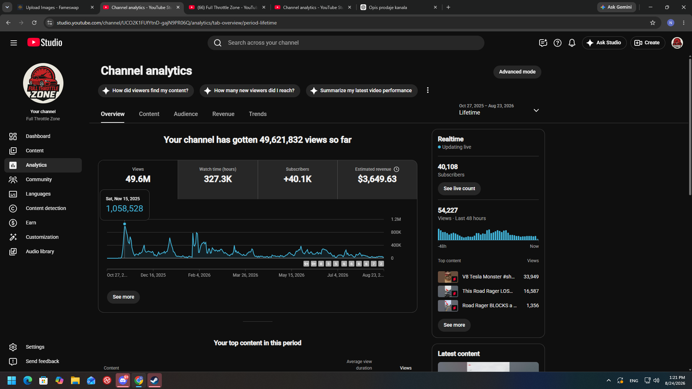Open Content in the sidebar
Image resolution: width=692 pixels, height=389 pixels.
pyautogui.click(x=43, y=151)
